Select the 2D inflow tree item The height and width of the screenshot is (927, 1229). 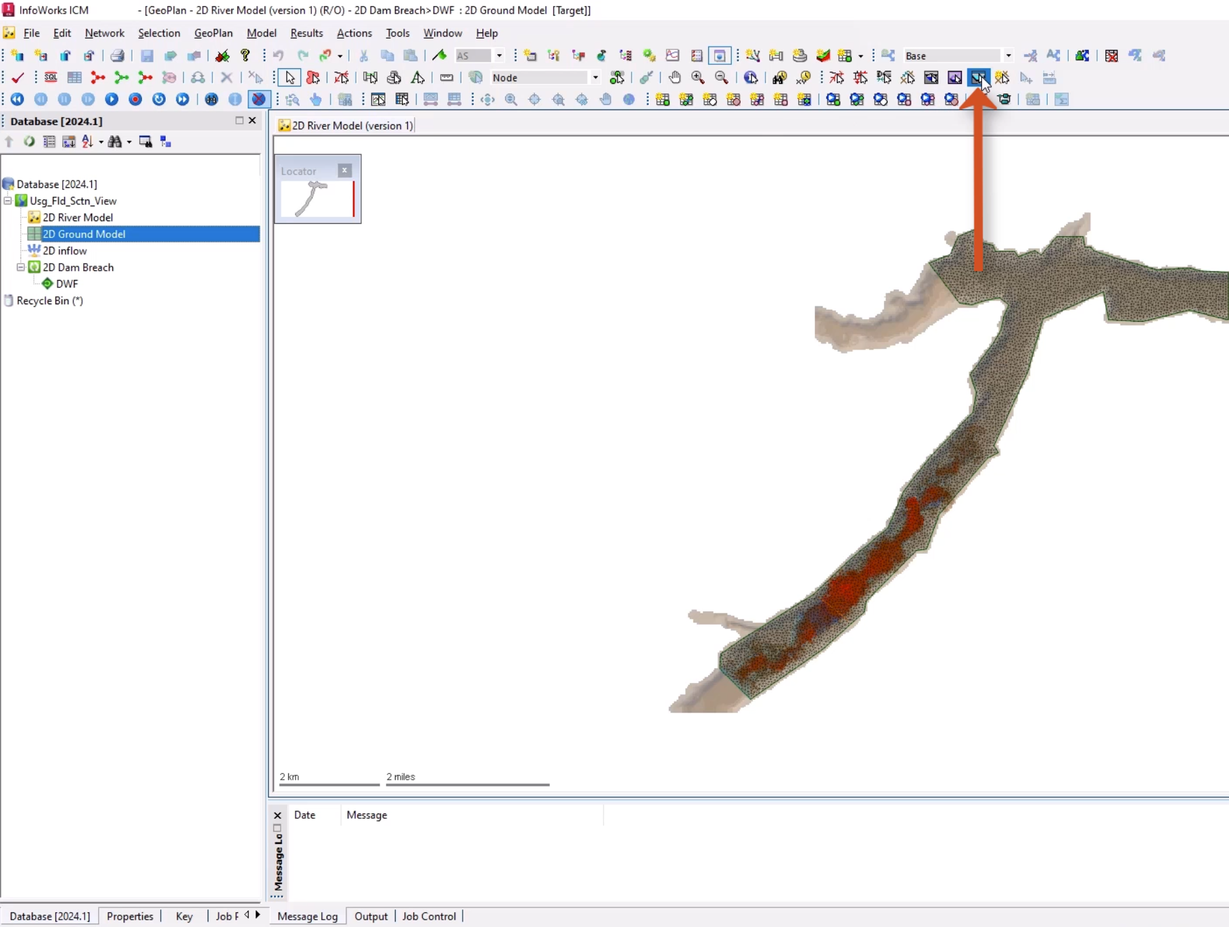(x=65, y=251)
